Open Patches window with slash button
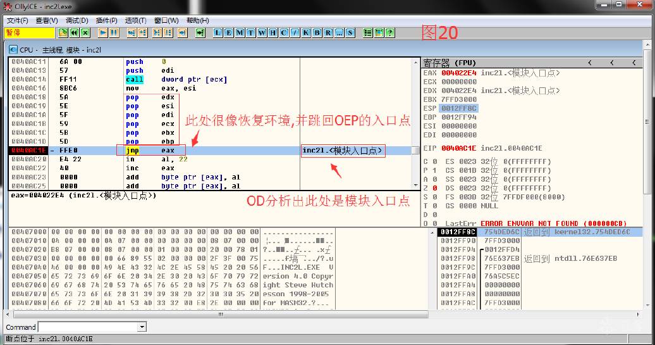The width and height of the screenshot is (655, 345). coord(295,33)
